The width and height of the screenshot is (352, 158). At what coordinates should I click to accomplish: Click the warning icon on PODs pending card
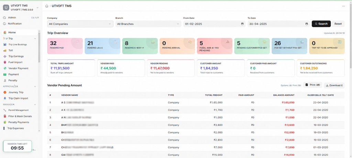click(x=228, y=41)
